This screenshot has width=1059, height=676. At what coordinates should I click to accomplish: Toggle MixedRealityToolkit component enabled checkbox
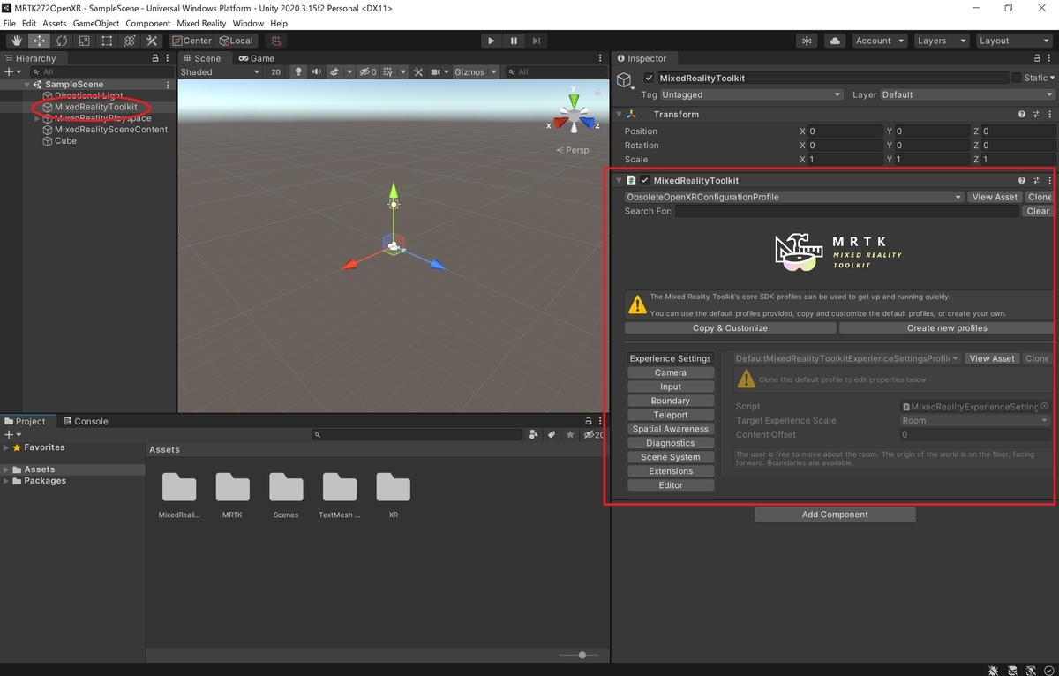point(644,180)
